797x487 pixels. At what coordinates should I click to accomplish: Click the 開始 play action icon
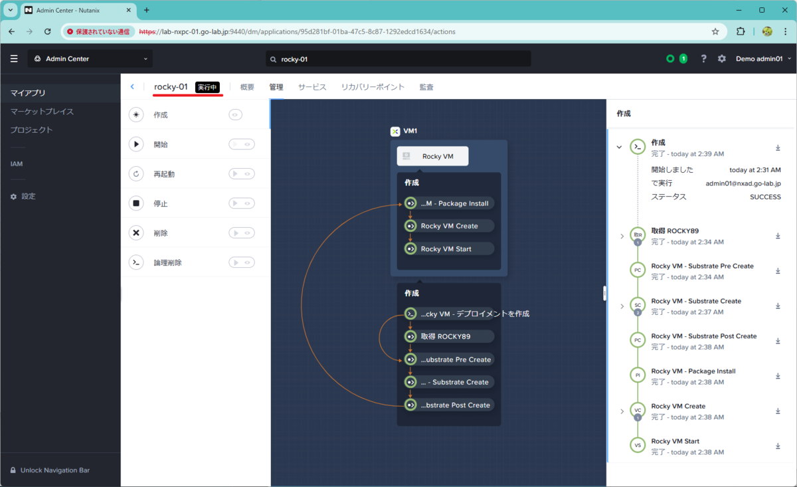(x=136, y=144)
